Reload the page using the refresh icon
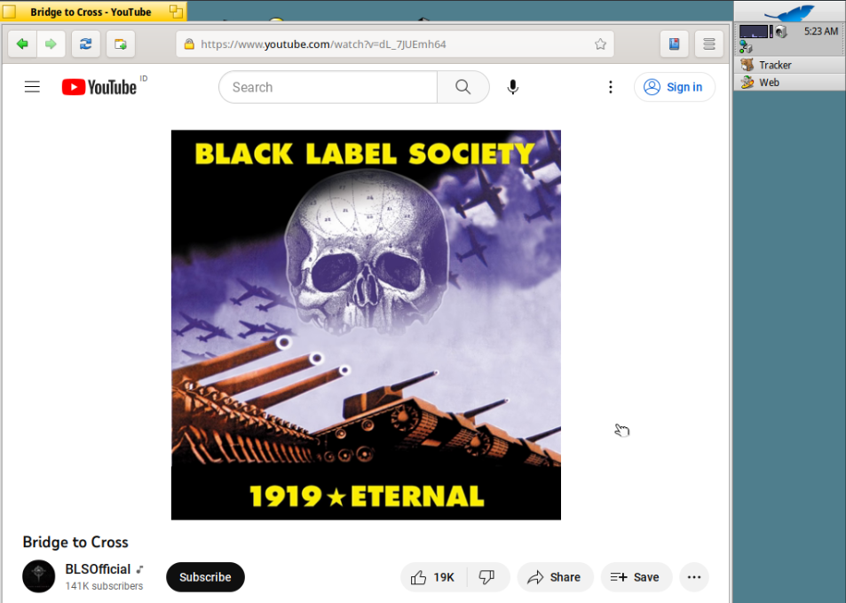 tap(85, 44)
